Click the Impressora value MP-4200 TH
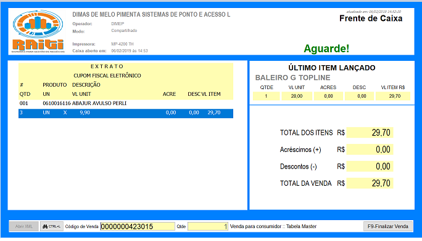The height and width of the screenshot is (241, 422). click(x=122, y=44)
